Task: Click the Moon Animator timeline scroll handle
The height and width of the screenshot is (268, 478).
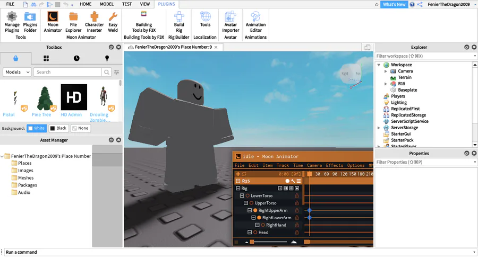Action: click(306, 242)
